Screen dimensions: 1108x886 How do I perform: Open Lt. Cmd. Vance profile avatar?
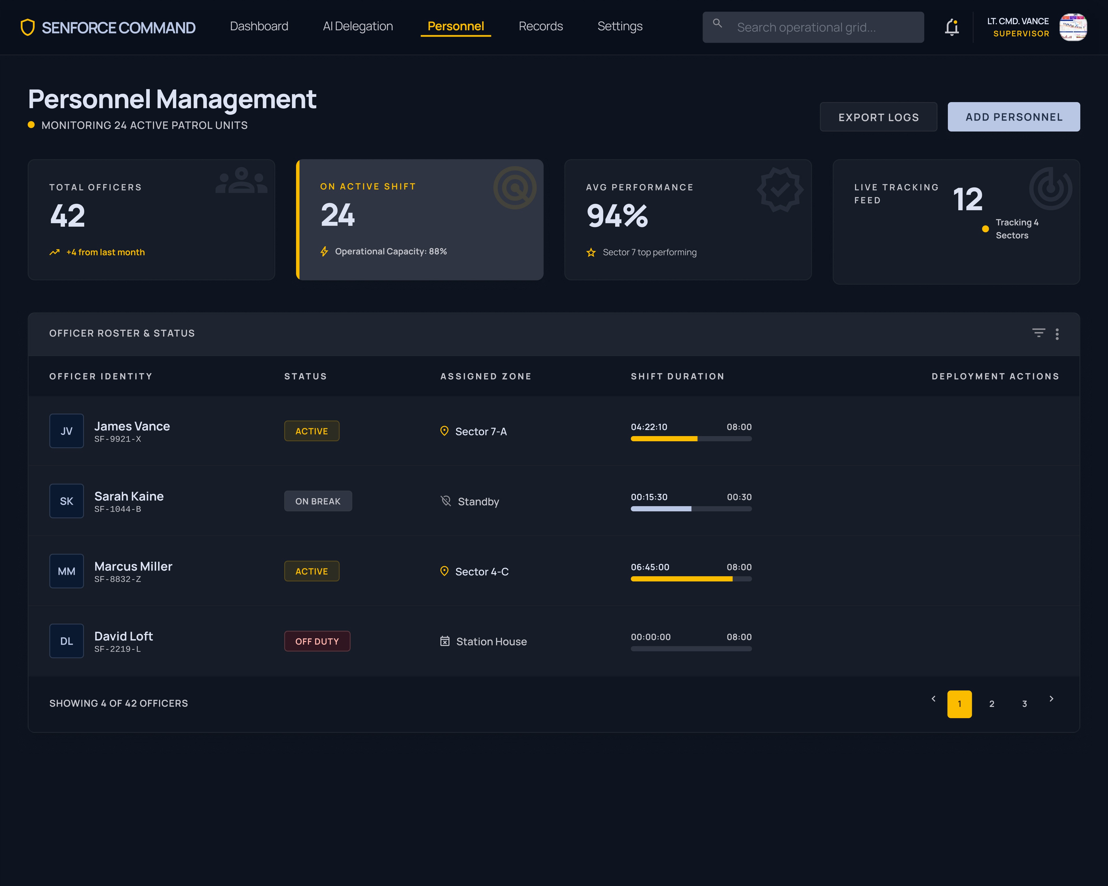(1073, 27)
